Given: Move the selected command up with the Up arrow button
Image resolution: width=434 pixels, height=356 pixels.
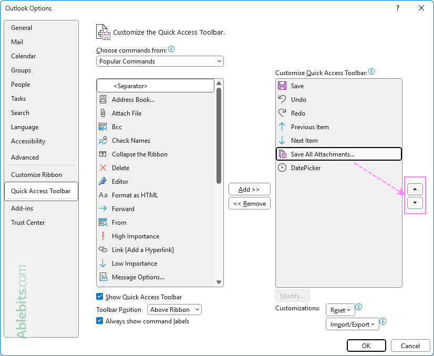Looking at the screenshot, I should pos(415,189).
